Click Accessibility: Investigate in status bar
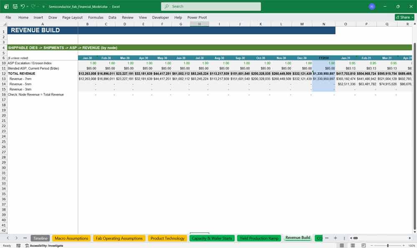 point(44,245)
